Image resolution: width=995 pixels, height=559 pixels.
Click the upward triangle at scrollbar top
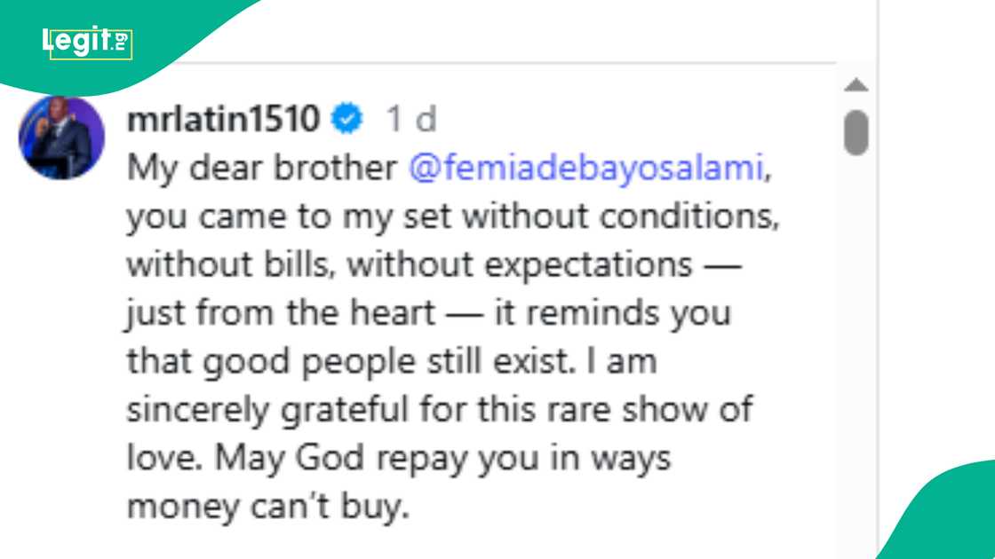coord(856,85)
